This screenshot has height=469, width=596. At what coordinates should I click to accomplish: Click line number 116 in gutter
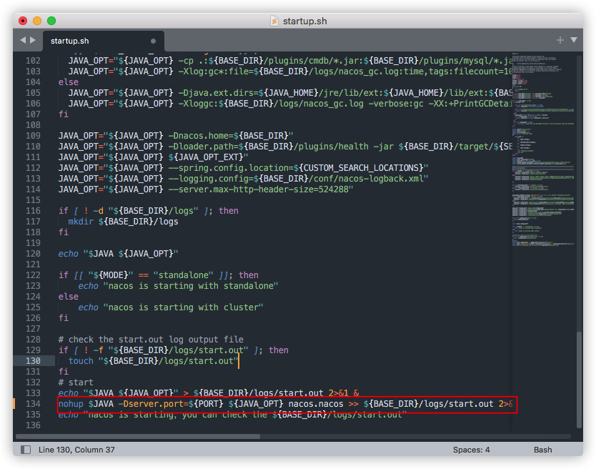click(33, 211)
